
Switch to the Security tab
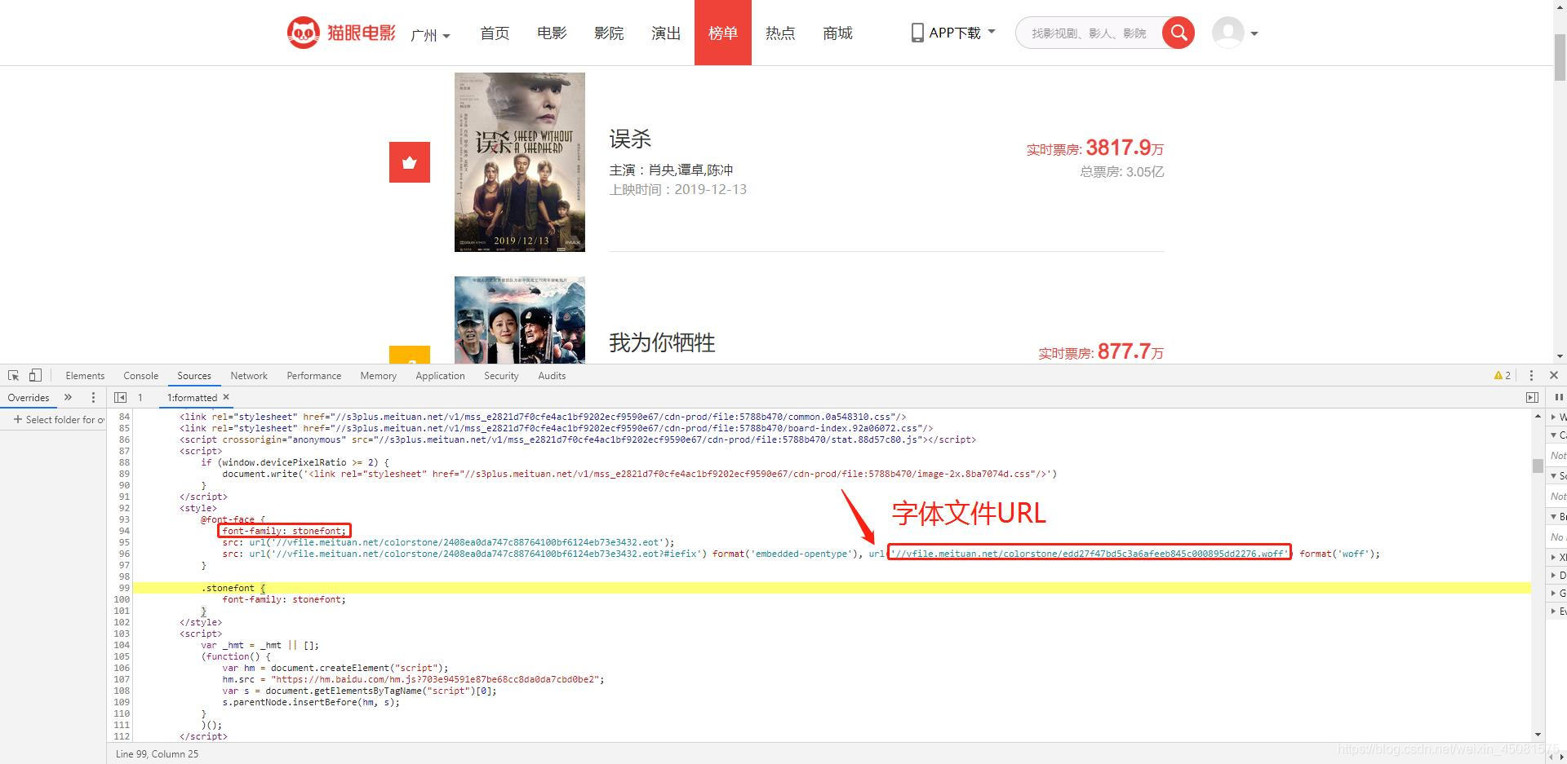coord(501,375)
